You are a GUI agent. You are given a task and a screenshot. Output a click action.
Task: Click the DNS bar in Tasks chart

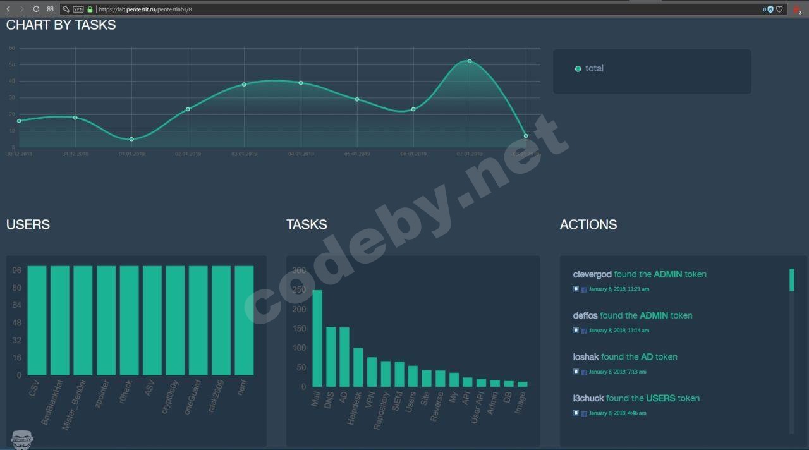point(331,356)
